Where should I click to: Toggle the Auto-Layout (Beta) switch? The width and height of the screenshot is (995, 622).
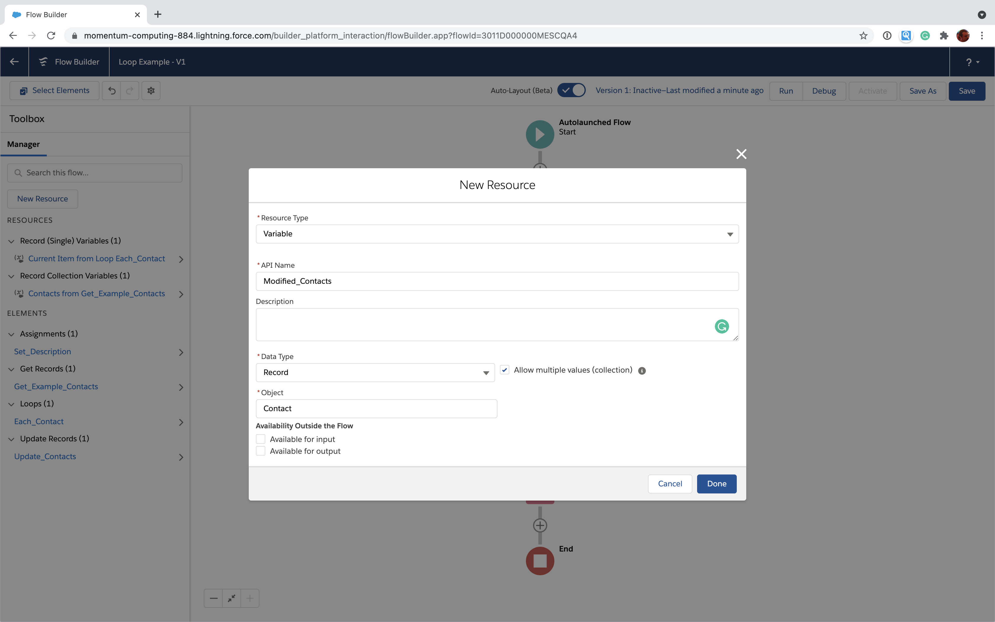point(572,90)
